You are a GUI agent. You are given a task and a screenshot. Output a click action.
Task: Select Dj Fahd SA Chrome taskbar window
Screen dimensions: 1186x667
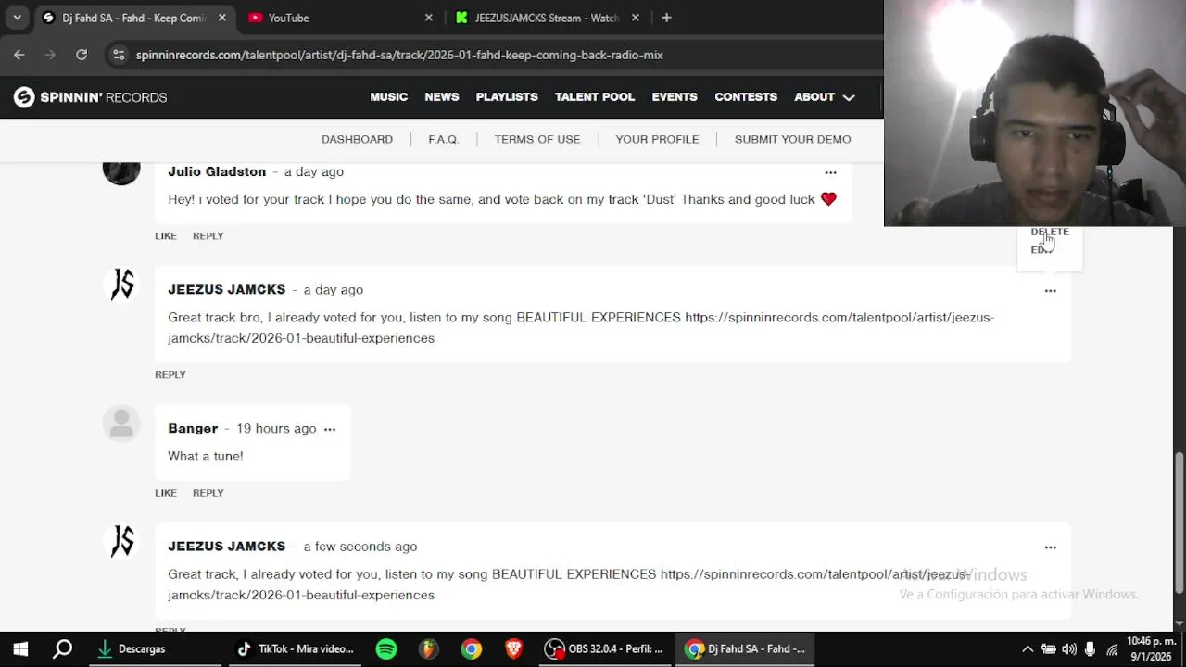pyautogui.click(x=747, y=649)
